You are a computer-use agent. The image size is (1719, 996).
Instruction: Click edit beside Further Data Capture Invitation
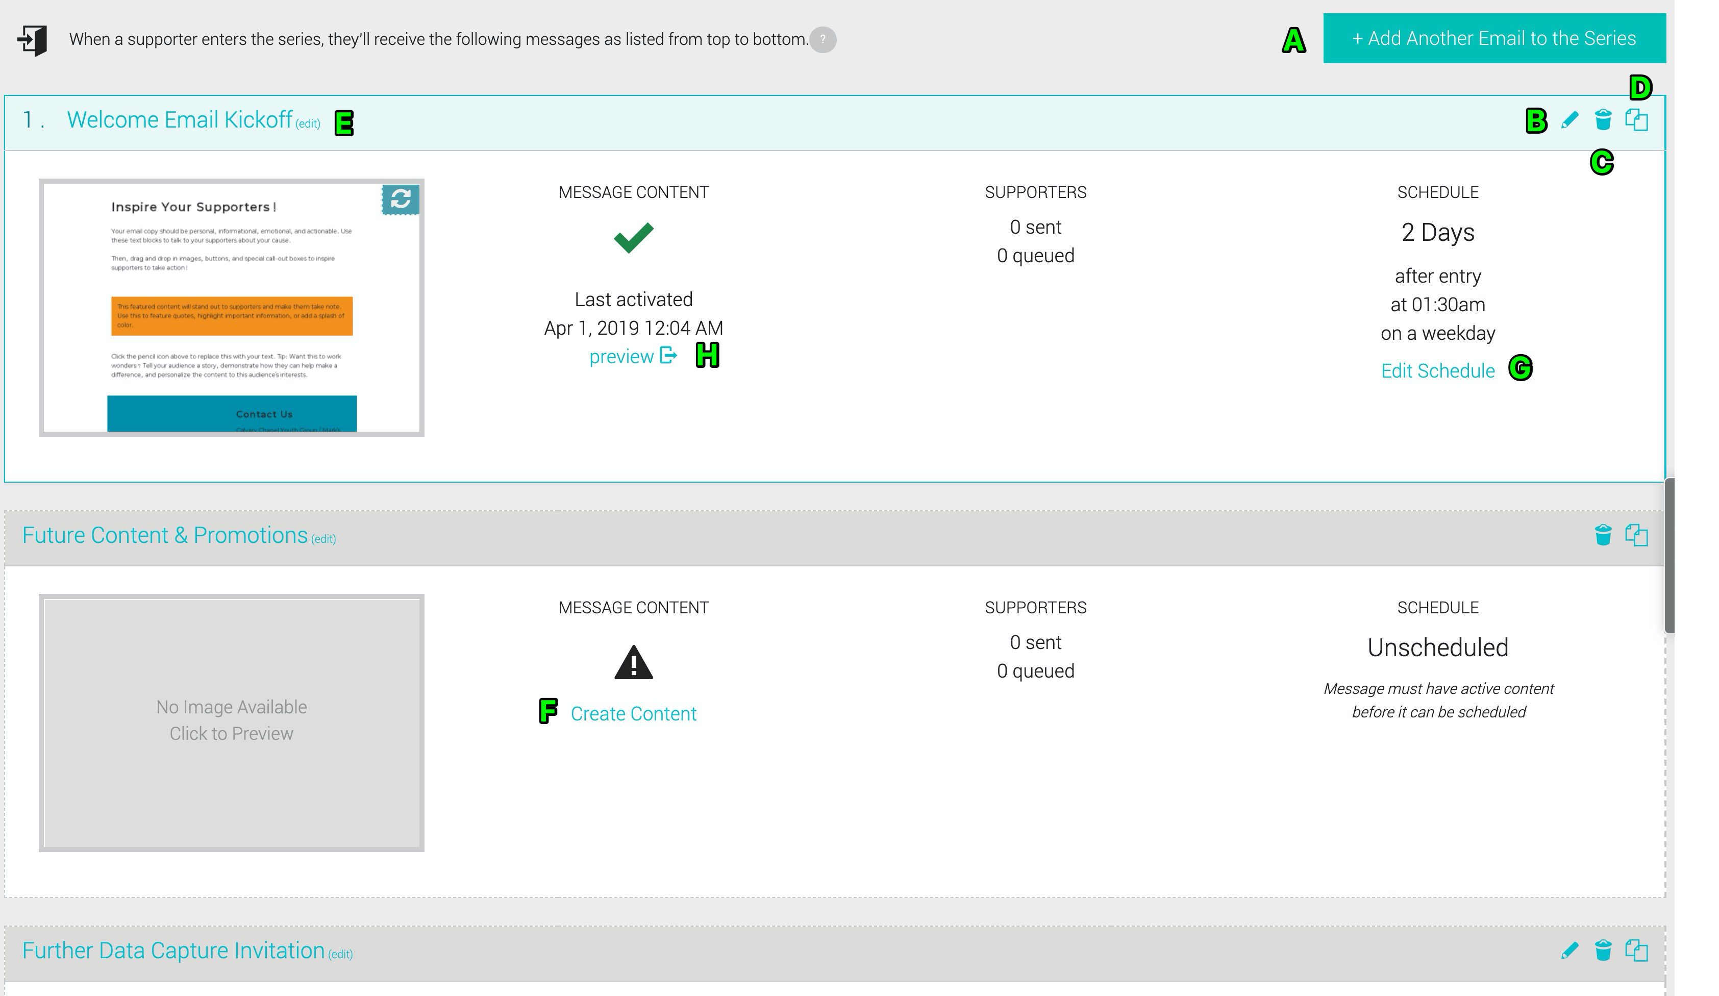click(340, 954)
